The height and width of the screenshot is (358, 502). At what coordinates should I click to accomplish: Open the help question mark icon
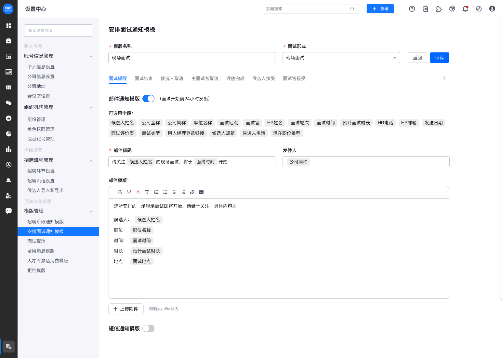[412, 9]
